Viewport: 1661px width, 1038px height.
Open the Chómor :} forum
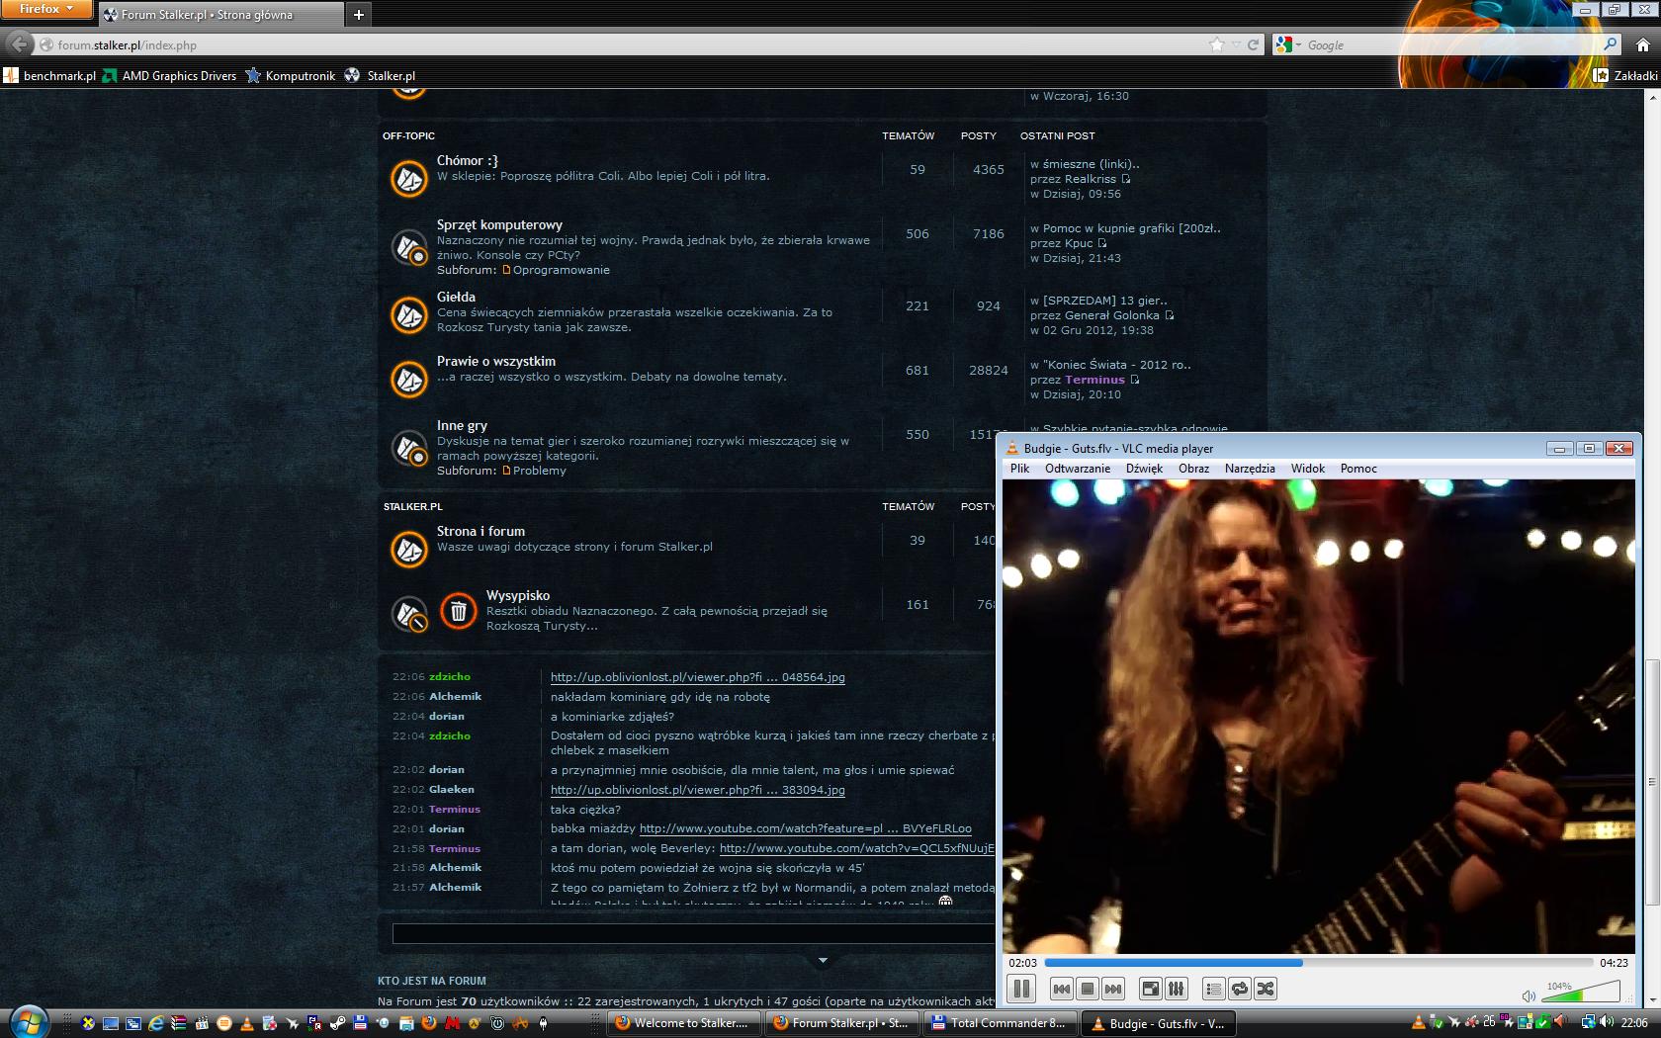pos(468,160)
